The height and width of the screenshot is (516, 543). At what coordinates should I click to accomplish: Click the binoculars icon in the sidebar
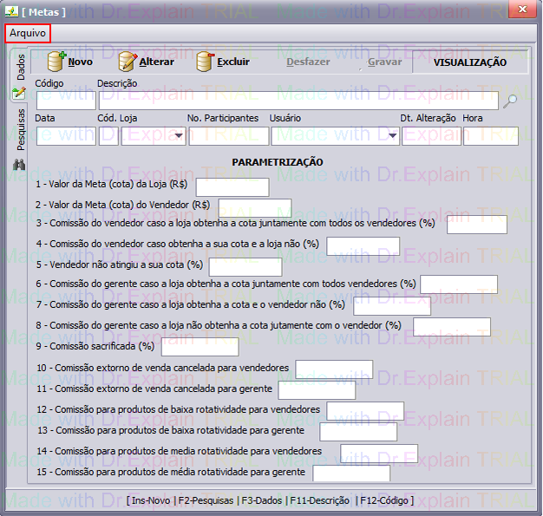[x=19, y=165]
